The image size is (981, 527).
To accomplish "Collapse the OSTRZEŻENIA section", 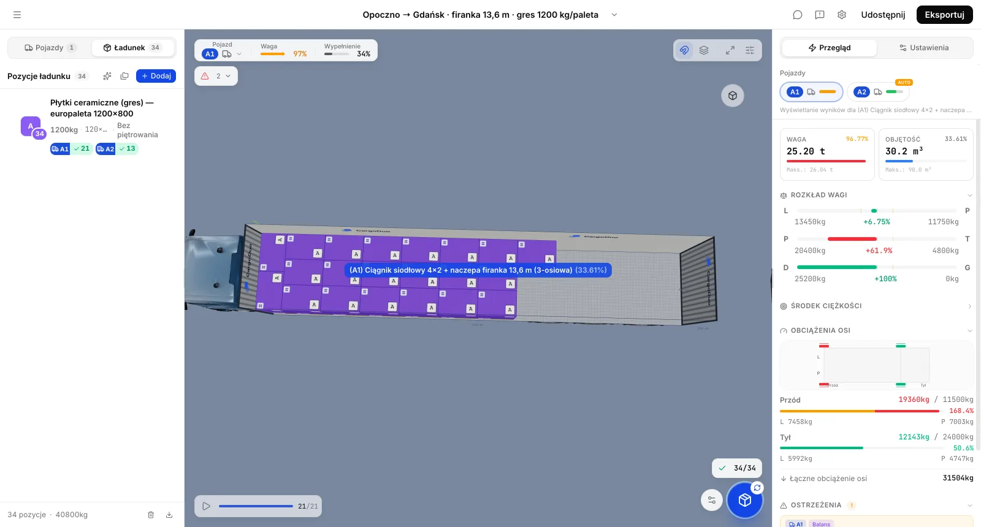I will pyautogui.click(x=876, y=505).
